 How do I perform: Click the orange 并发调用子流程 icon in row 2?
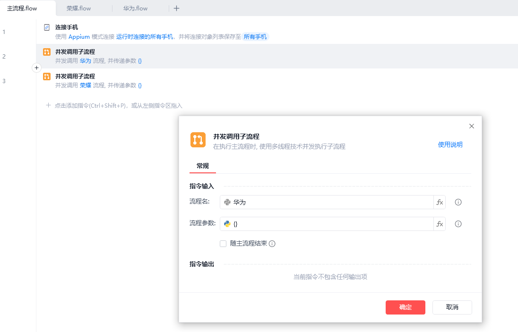[x=47, y=52]
